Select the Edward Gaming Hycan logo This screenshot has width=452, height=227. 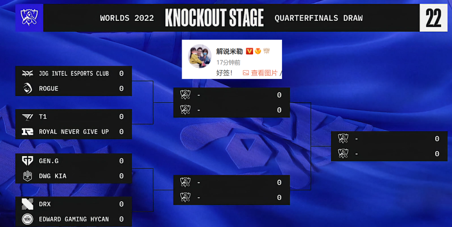click(x=28, y=219)
